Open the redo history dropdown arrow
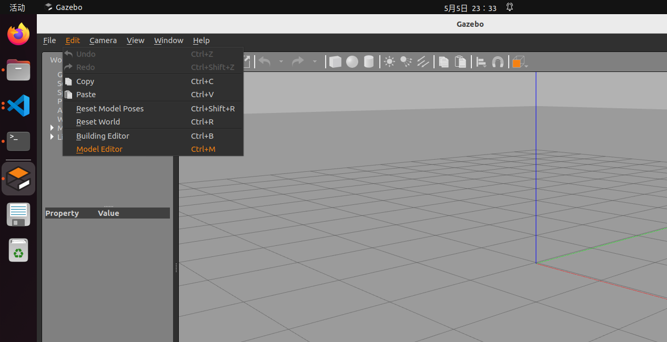 pyautogui.click(x=315, y=62)
